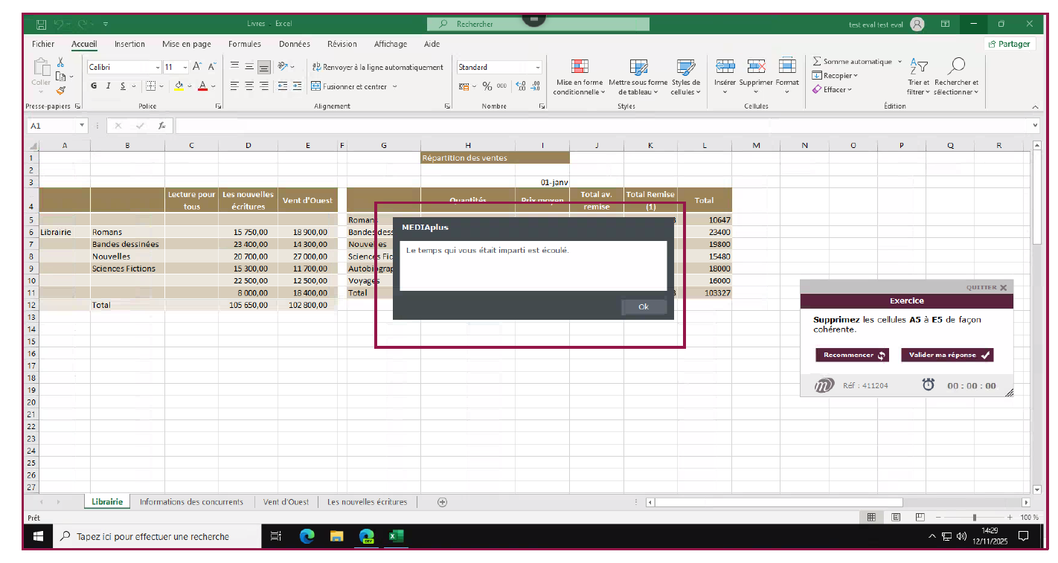Expand the Somme automatique dropdown arrow
1058x563 pixels.
tap(900, 62)
